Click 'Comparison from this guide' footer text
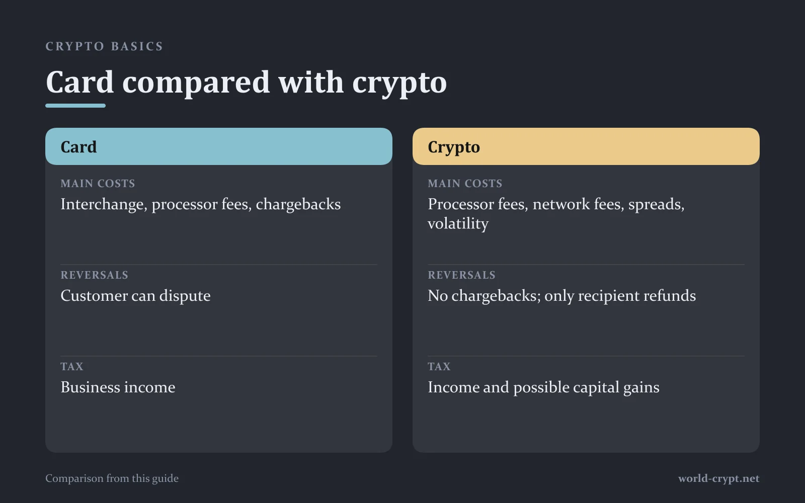805x503 pixels. (x=112, y=478)
